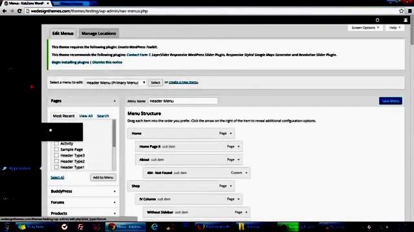The height and width of the screenshot is (232, 414).
Task: Click the Select button
Action: 155,82
